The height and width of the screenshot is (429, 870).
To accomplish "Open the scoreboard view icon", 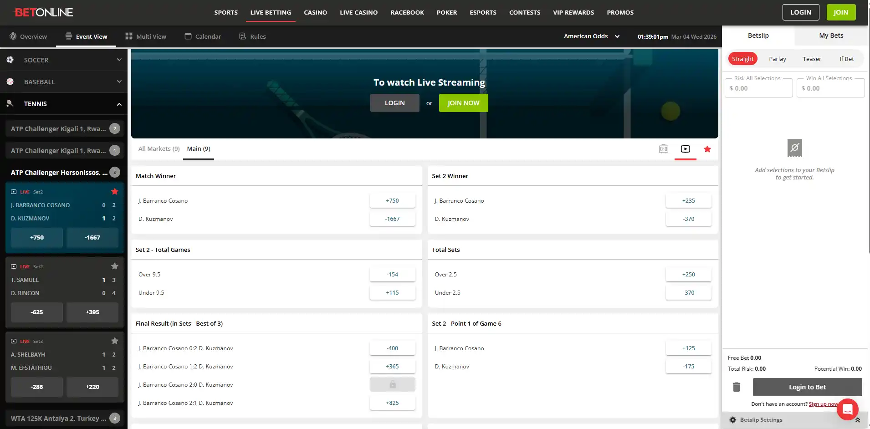I will click(664, 149).
